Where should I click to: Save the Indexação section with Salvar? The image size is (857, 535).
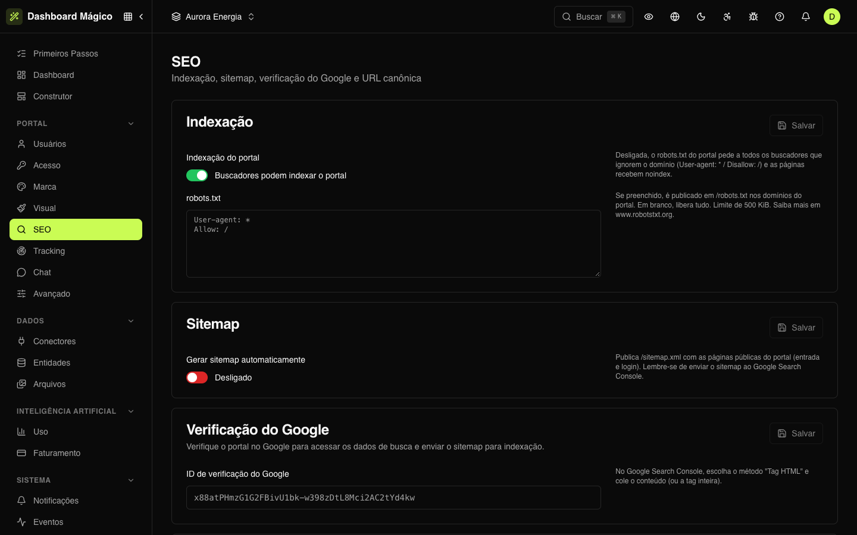point(796,125)
